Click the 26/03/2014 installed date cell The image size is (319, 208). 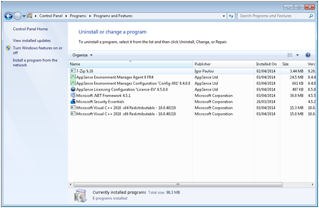pos(266,102)
